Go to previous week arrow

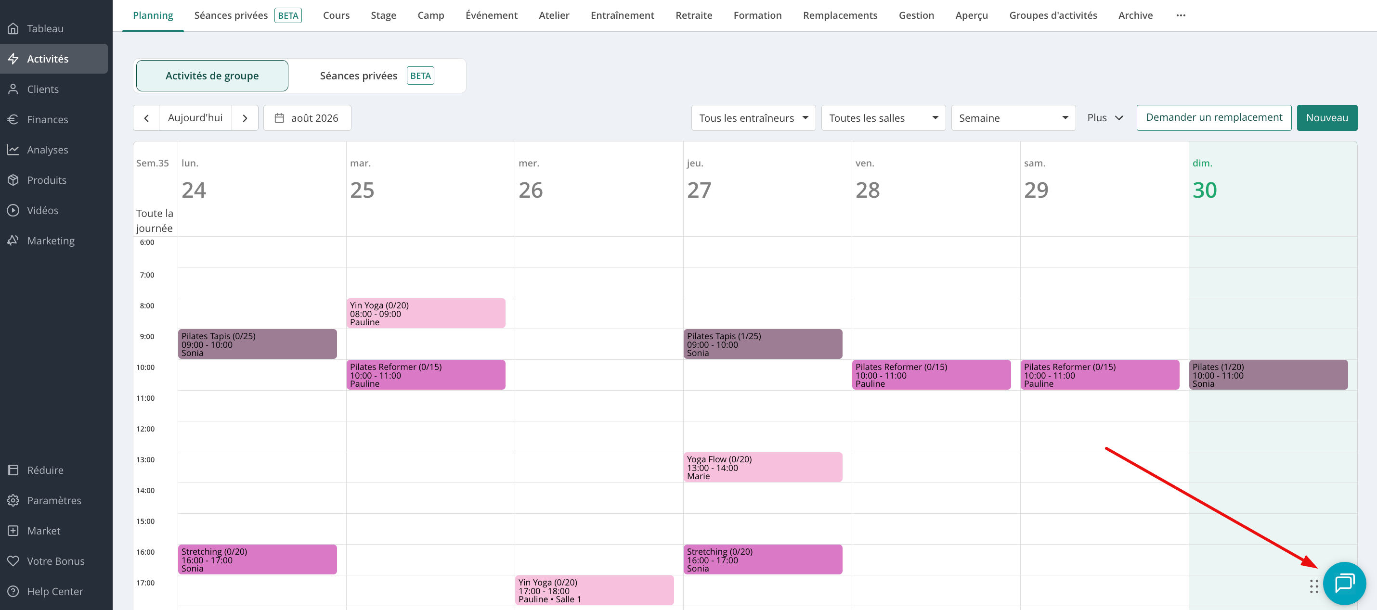[x=146, y=118]
